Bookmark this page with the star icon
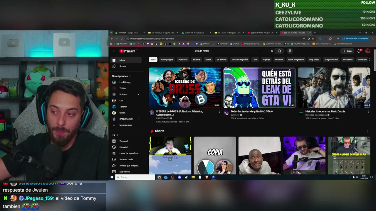 tap(313, 39)
